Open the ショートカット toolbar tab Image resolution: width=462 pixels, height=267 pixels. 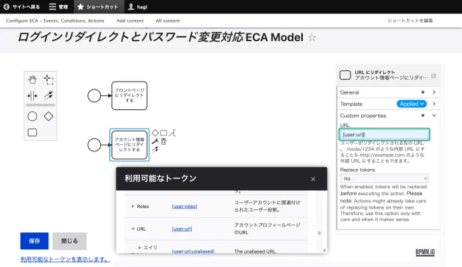click(98, 7)
